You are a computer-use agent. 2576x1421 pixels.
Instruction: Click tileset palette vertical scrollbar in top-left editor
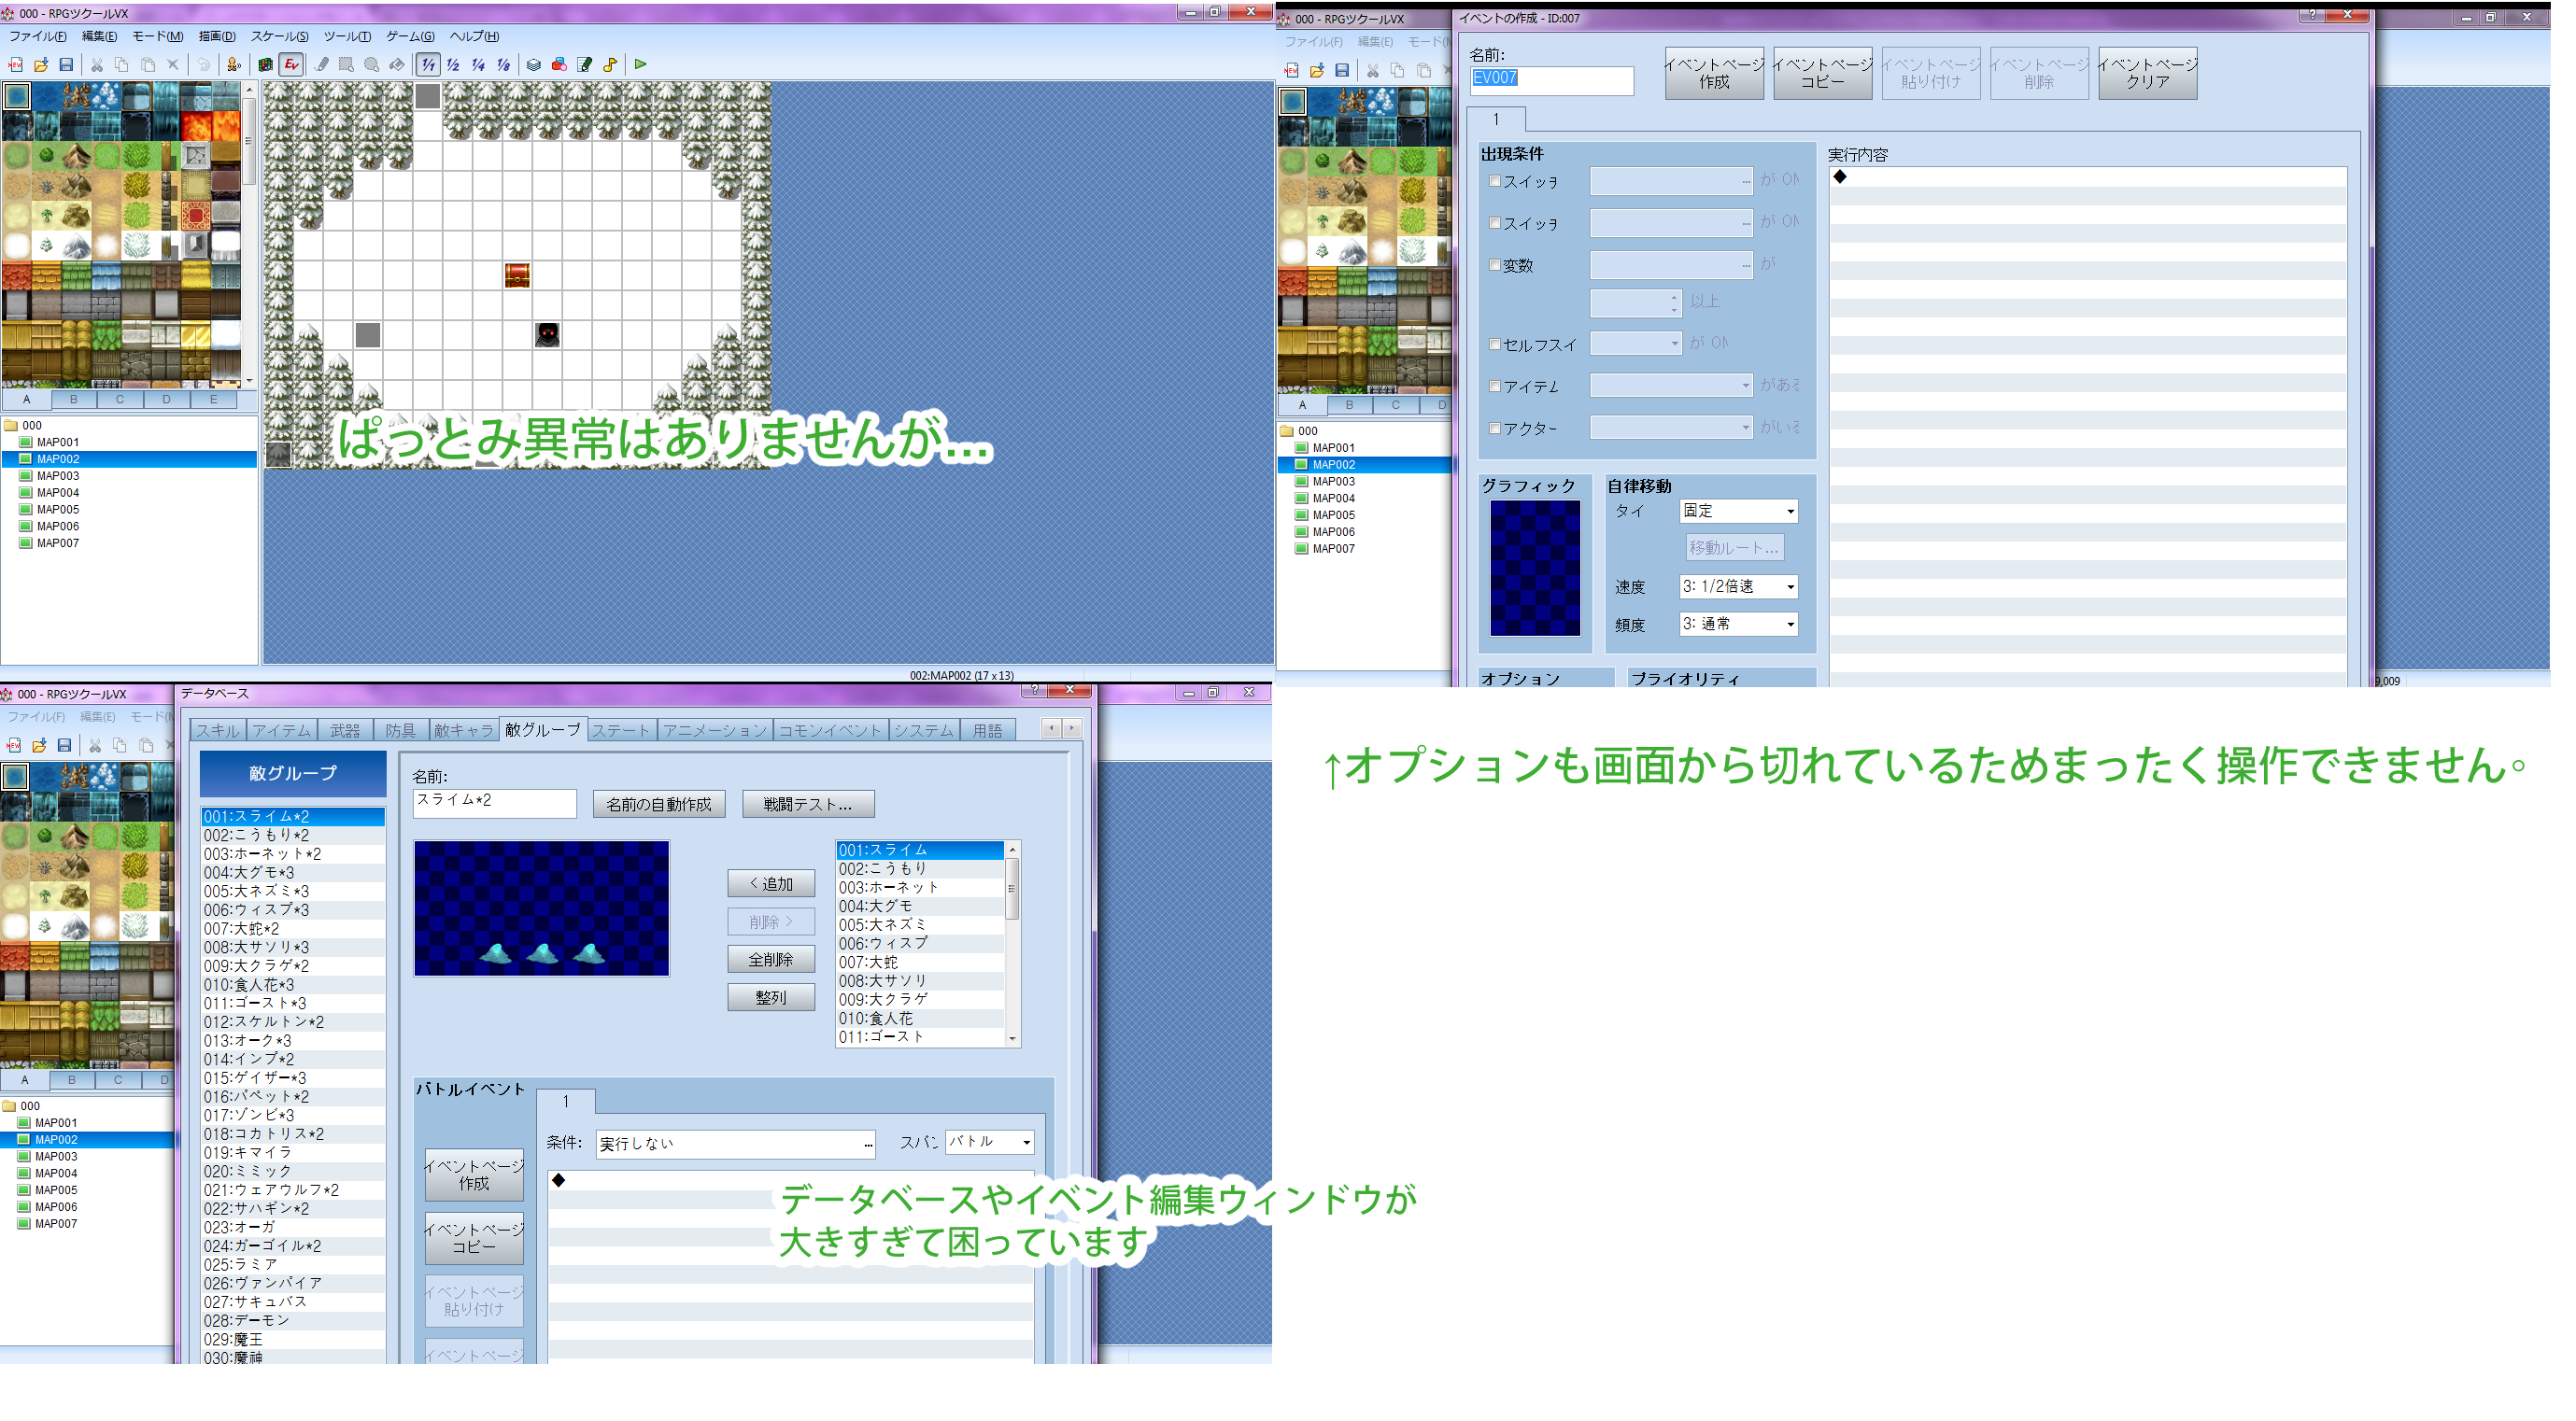click(249, 235)
